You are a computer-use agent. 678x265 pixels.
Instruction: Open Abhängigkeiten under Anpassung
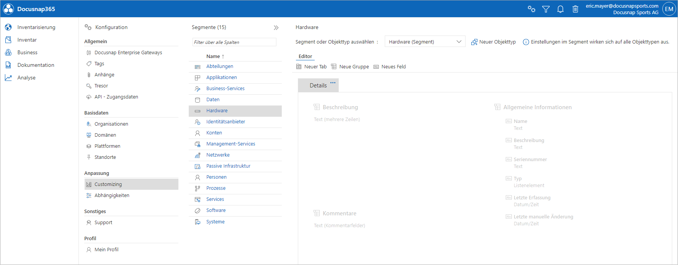tap(112, 196)
